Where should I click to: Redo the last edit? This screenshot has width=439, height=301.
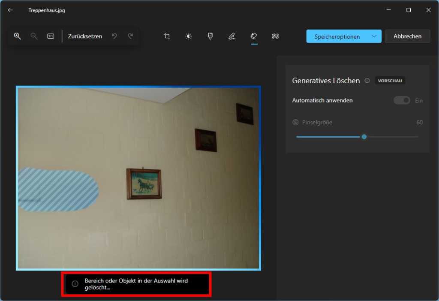click(x=130, y=36)
